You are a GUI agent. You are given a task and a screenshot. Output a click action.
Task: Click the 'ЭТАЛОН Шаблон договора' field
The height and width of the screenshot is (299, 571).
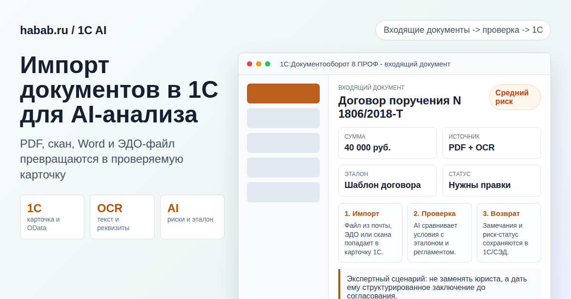(x=387, y=180)
